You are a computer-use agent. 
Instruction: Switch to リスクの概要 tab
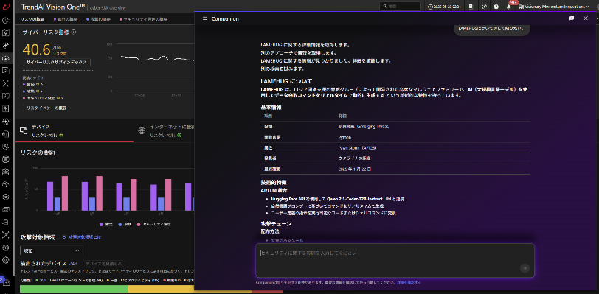point(32,19)
